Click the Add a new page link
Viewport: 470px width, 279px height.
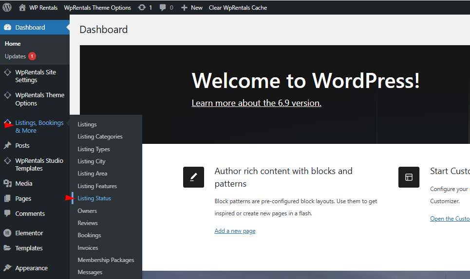point(235,231)
